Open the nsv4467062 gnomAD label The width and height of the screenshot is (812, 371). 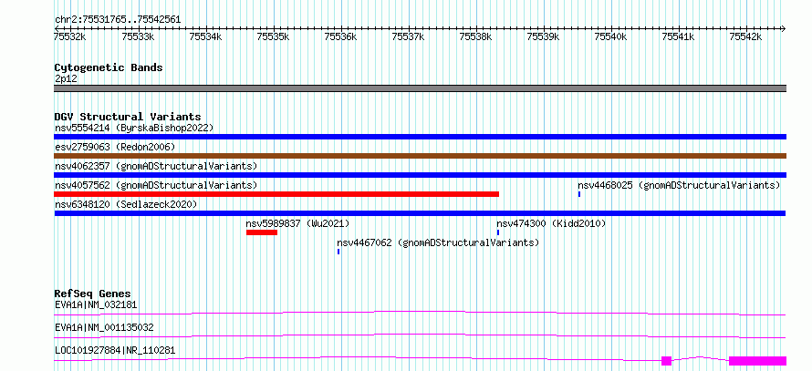point(438,242)
